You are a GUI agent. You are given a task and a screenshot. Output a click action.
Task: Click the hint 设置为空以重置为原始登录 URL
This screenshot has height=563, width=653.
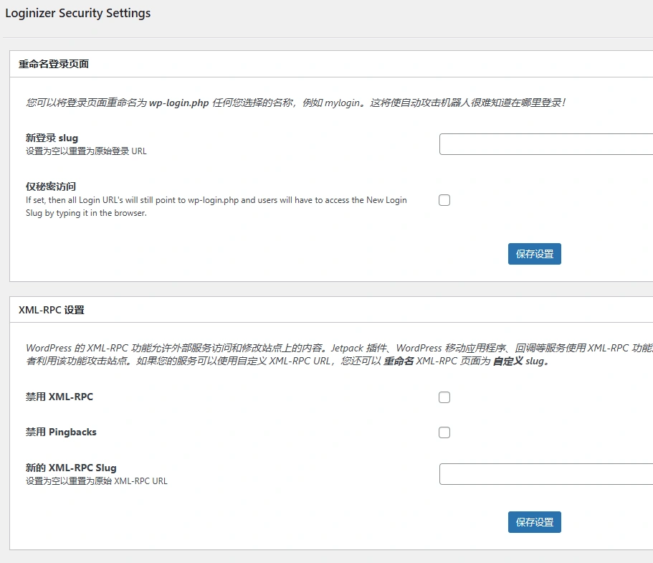click(x=86, y=151)
